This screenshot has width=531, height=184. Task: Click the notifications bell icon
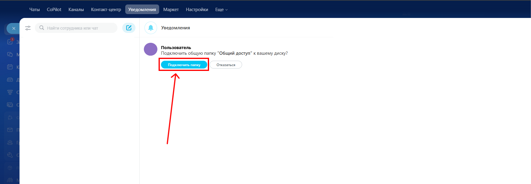(151, 28)
